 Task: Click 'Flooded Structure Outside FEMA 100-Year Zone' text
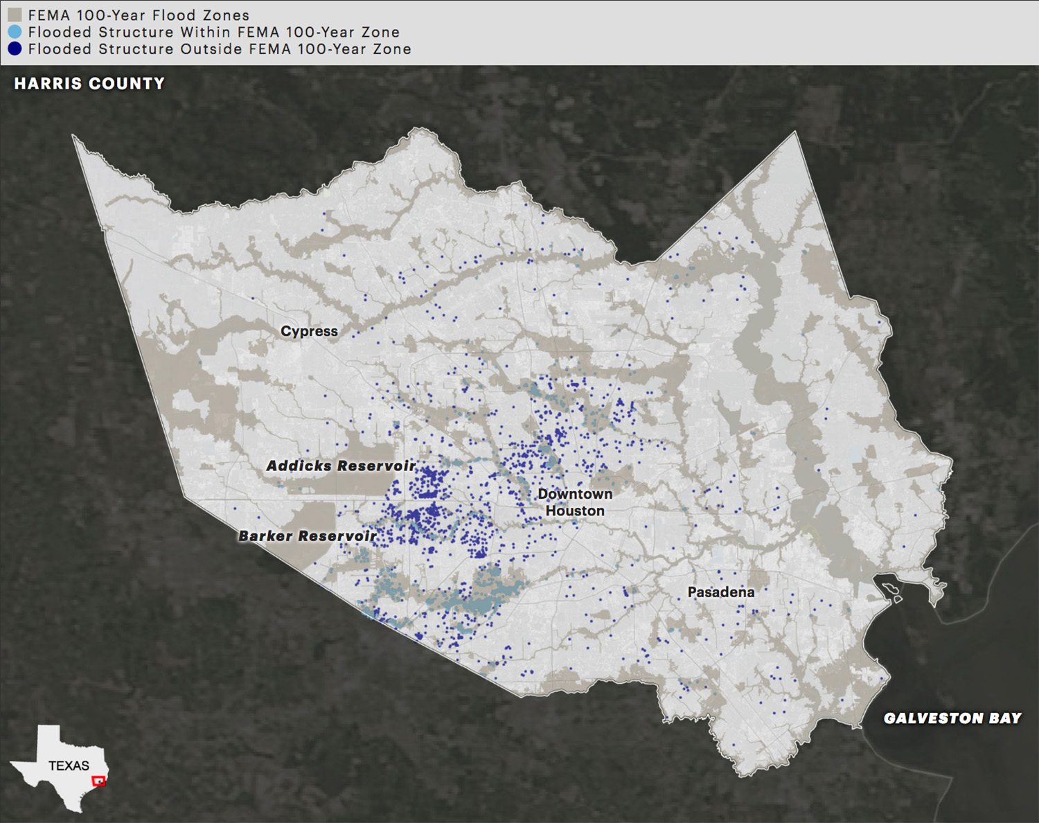coord(220,49)
